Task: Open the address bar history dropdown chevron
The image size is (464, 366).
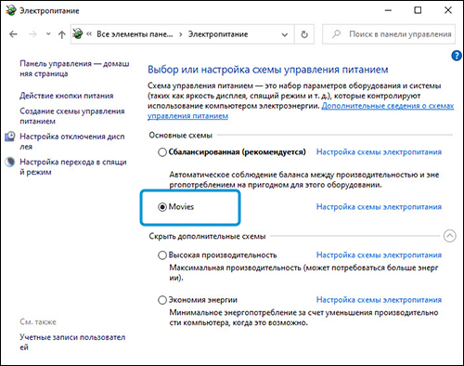Action: coord(285,34)
